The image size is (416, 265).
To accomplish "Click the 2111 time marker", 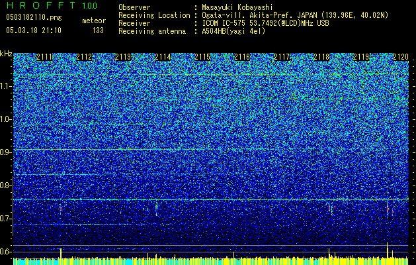I will (x=44, y=57).
